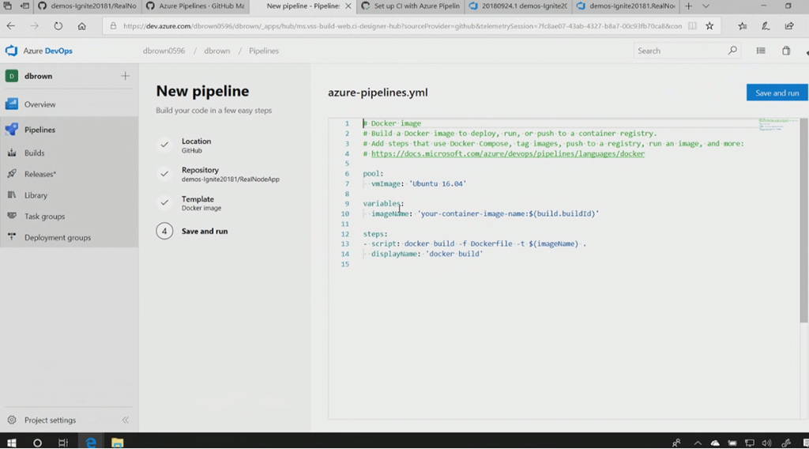Viewport: 809px width, 449px height.
Task: Open the Library books icon
Action: coord(12,195)
